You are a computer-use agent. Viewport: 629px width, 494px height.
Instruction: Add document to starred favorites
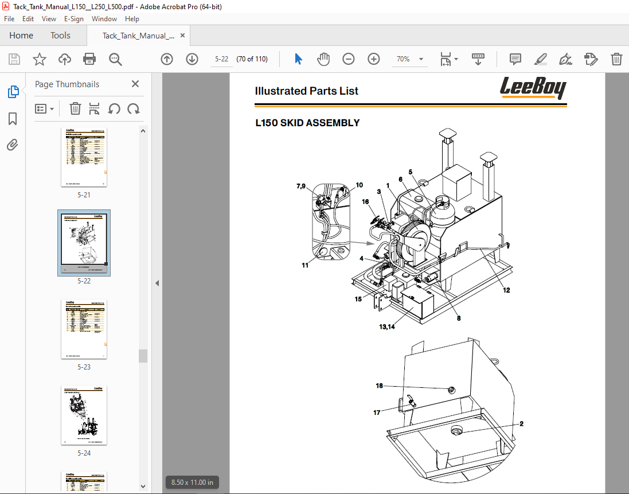40,60
